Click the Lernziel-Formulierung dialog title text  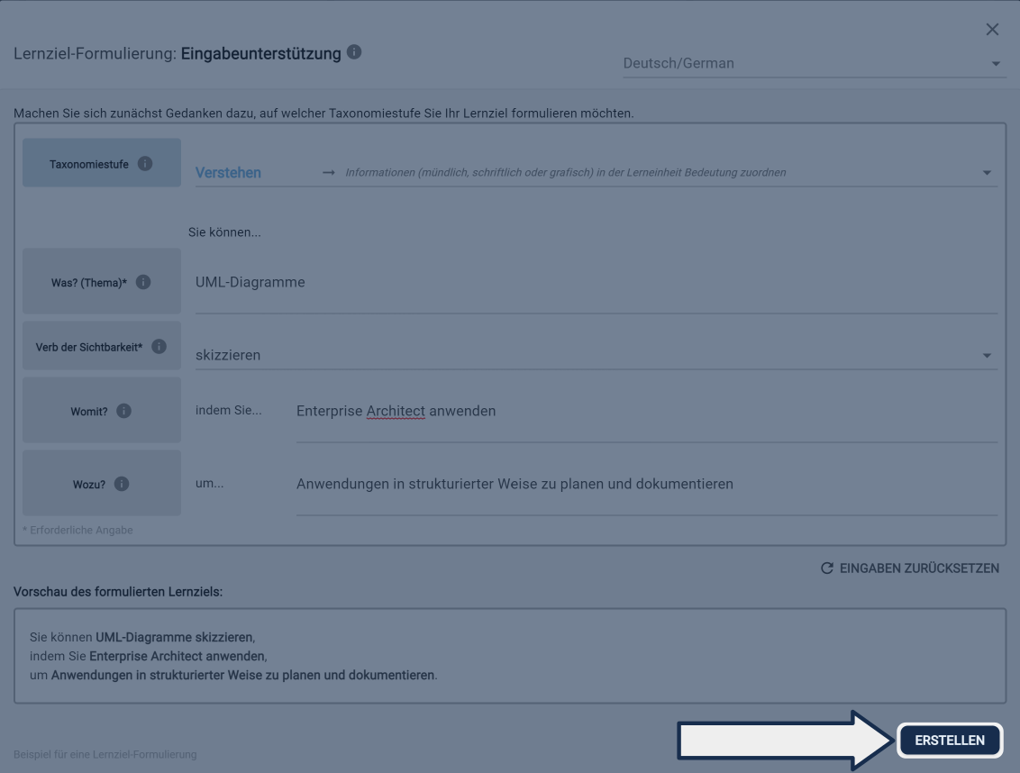coord(177,54)
